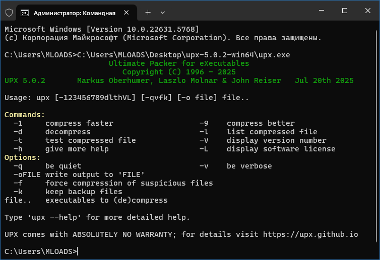Click the Microsoft Corporation copyright line
Viewport: 380px width, 260px height.
coord(163,38)
